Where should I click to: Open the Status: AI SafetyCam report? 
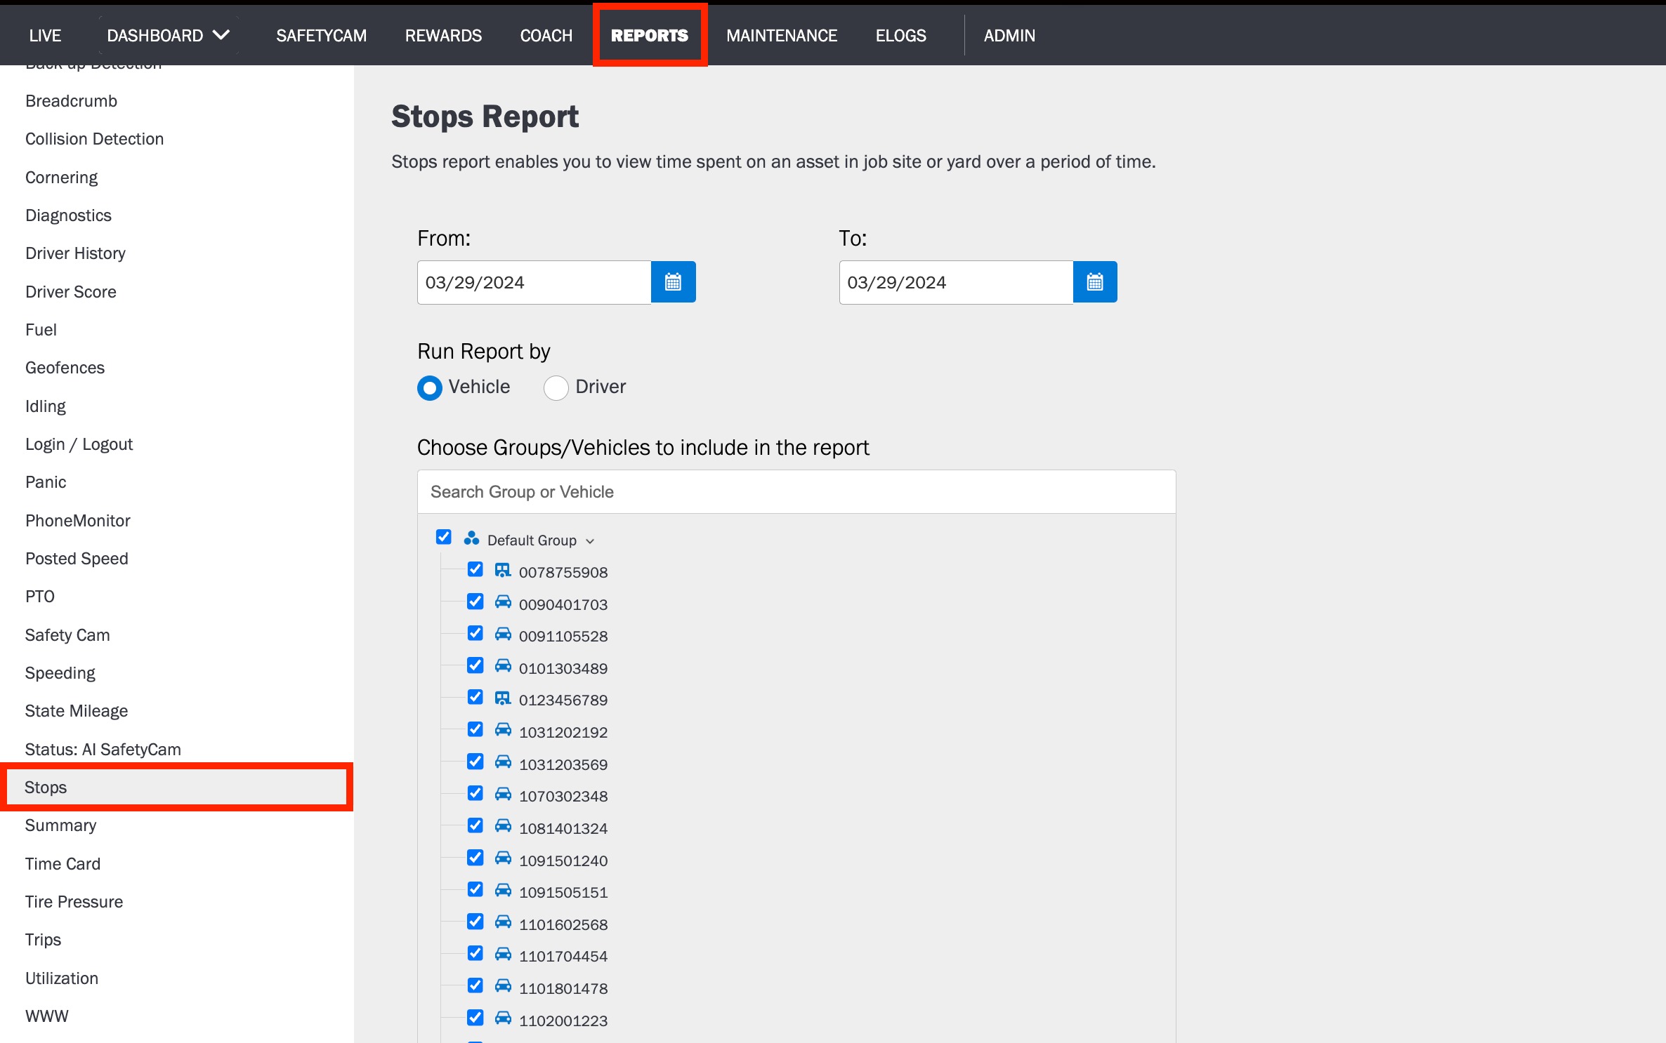coord(103,750)
